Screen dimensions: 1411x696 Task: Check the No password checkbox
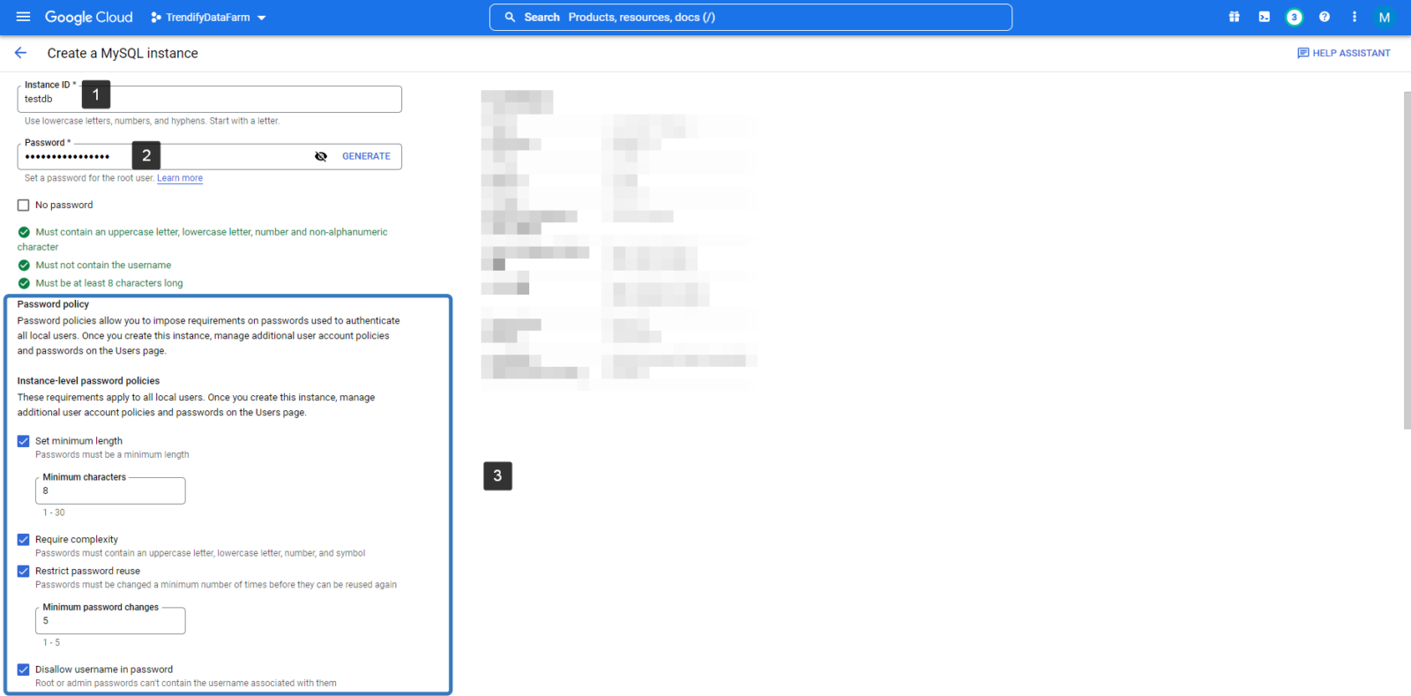tap(24, 206)
